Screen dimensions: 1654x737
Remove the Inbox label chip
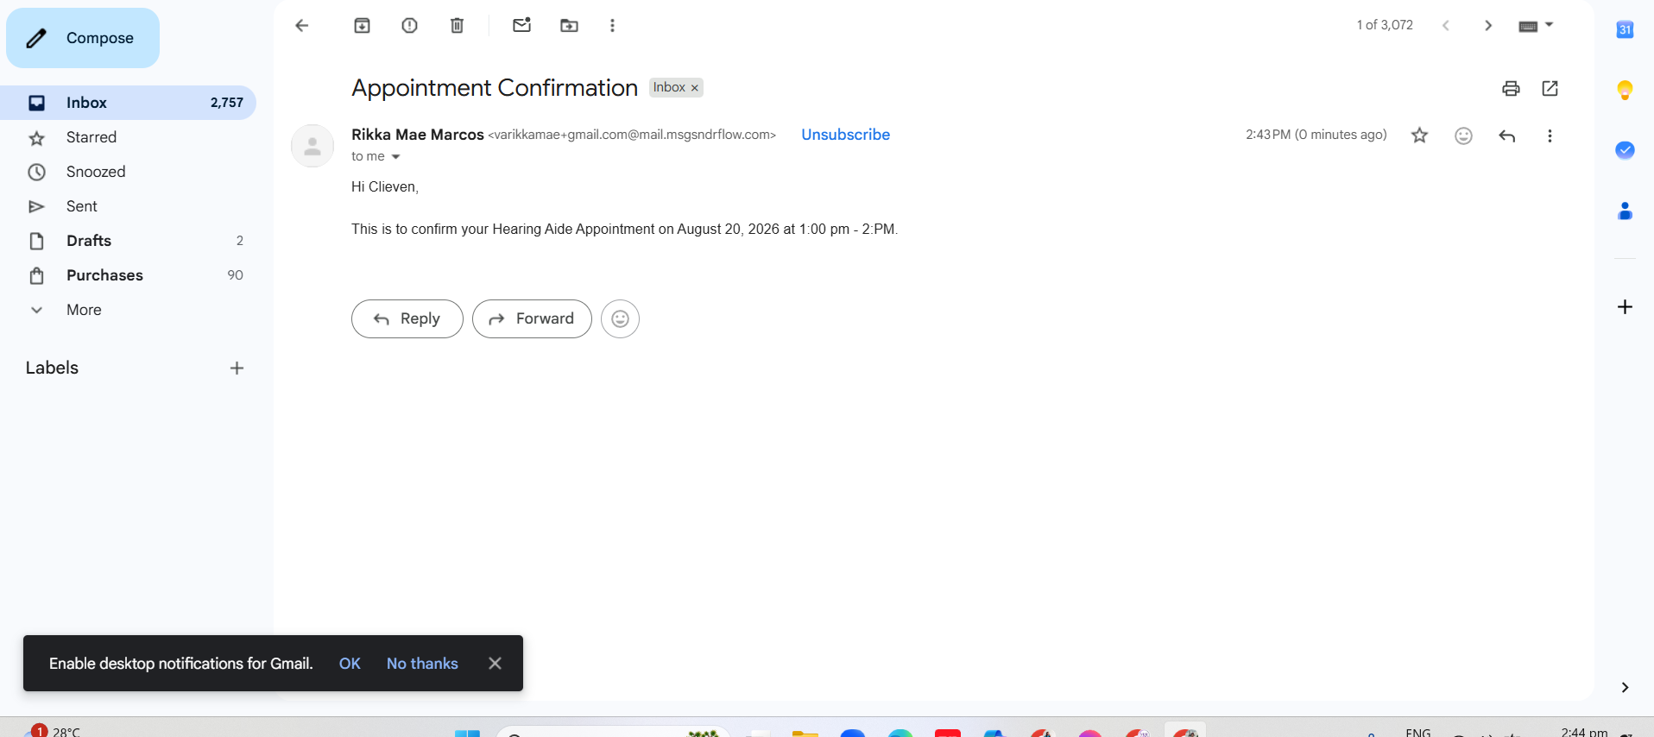tap(695, 88)
